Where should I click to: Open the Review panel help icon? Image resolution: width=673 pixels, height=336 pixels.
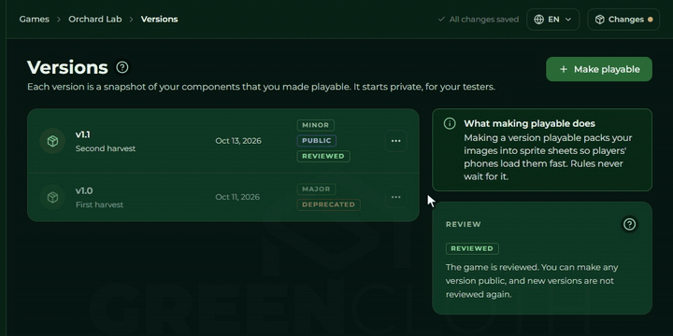629,224
